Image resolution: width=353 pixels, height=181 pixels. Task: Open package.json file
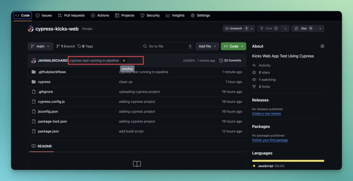pyautogui.click(x=48, y=131)
